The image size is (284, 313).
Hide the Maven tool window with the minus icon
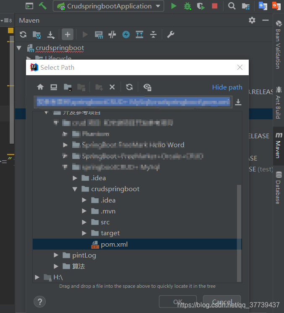266,20
